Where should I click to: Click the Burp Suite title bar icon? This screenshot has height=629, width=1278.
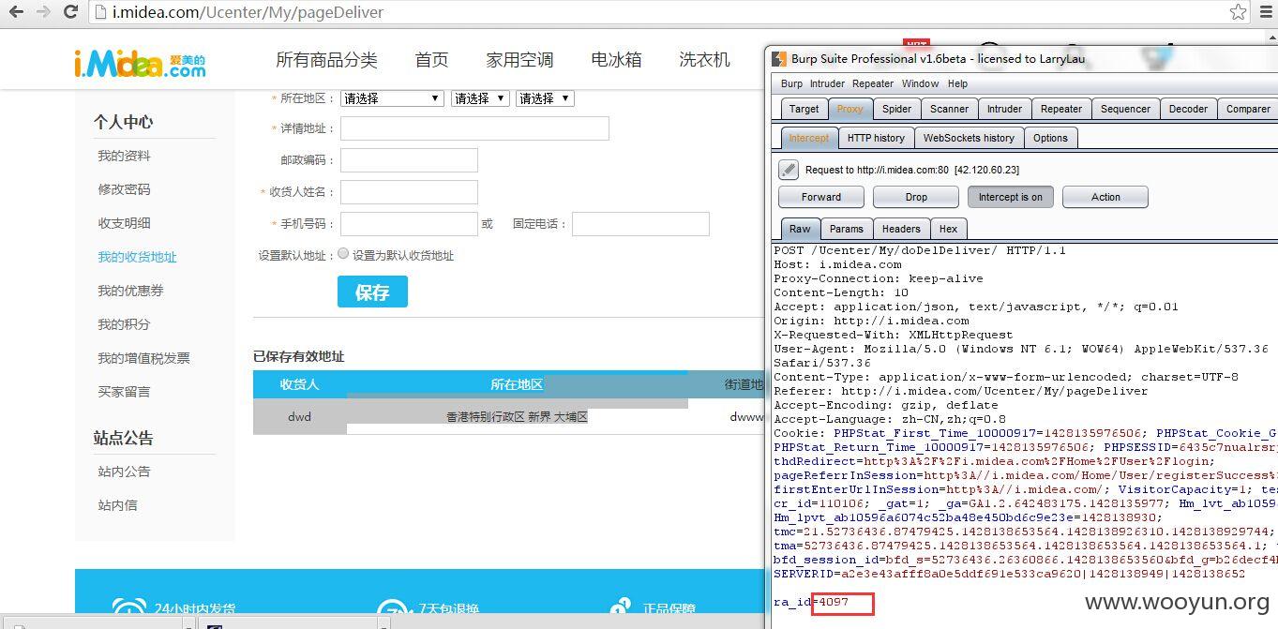click(777, 58)
